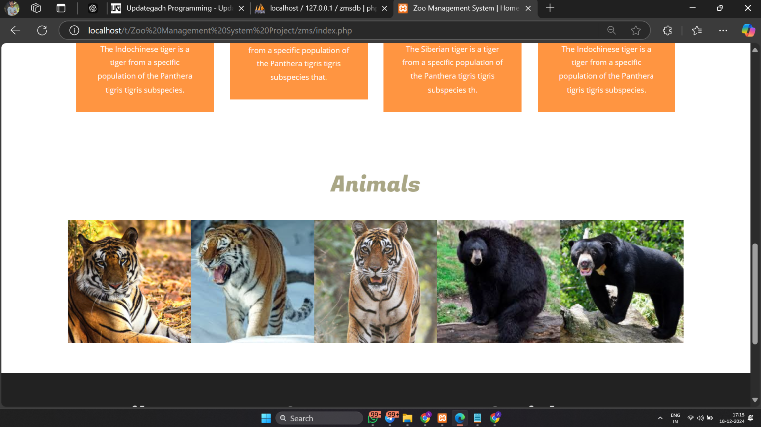This screenshot has height=427, width=761.
Task: Open WhatsApp from the taskbar
Action: (x=374, y=418)
